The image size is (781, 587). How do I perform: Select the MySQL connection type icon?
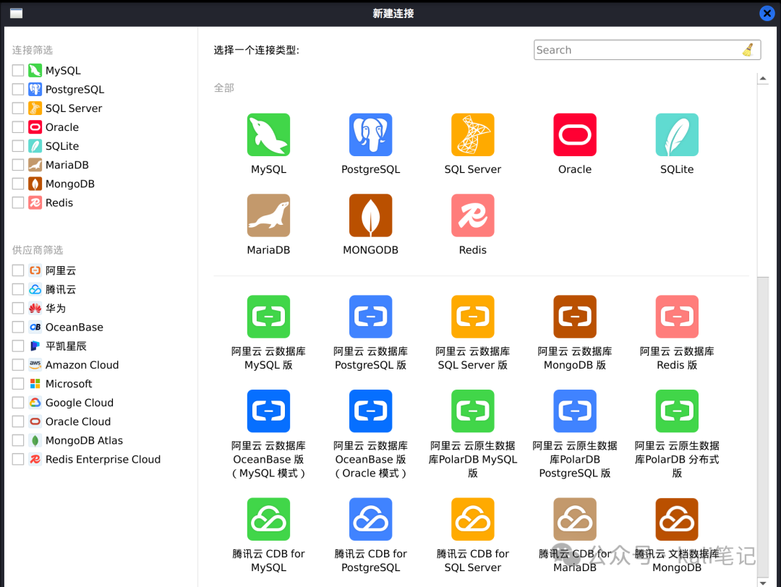(x=268, y=135)
